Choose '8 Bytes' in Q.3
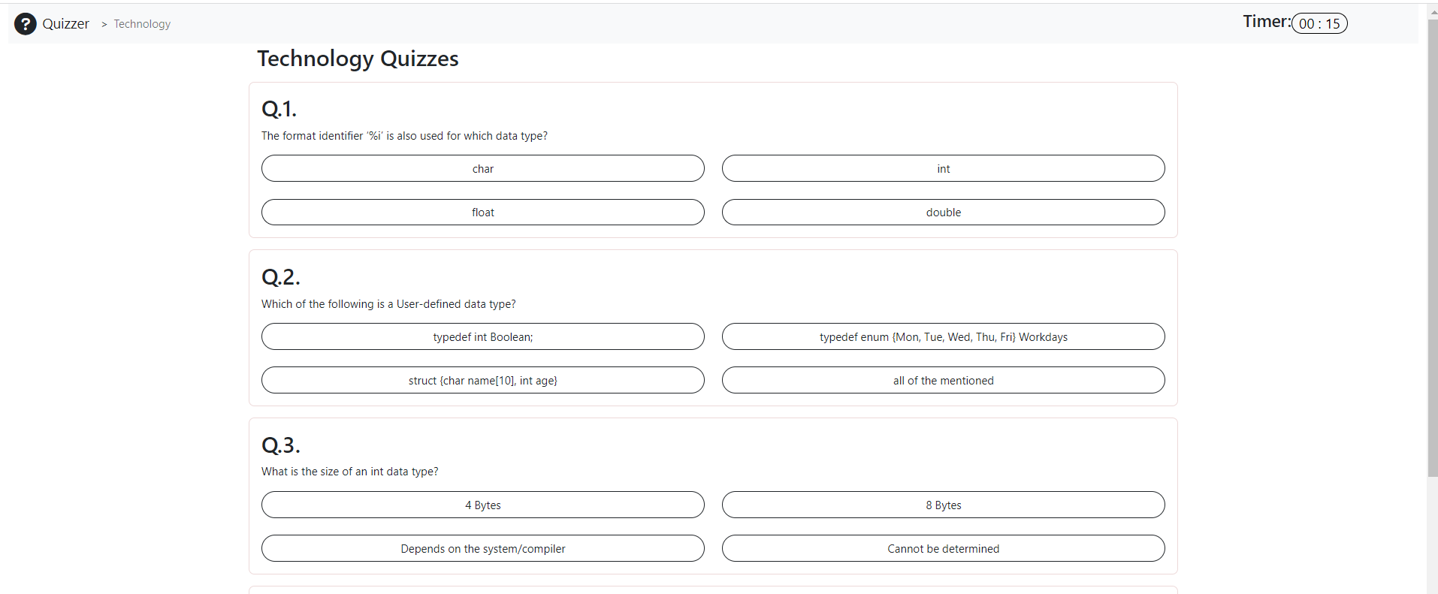This screenshot has height=594, width=1438. [x=943, y=505]
